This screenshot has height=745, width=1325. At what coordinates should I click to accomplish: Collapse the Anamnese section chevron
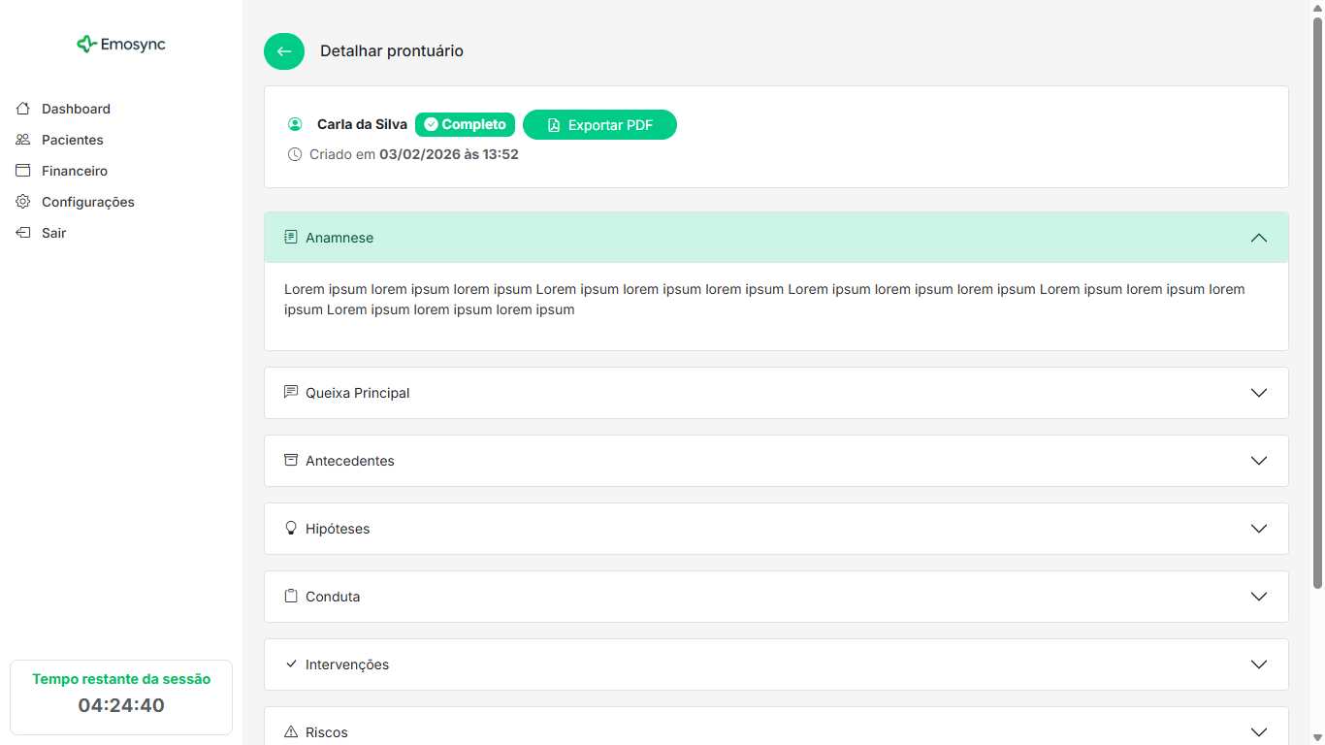click(1258, 238)
